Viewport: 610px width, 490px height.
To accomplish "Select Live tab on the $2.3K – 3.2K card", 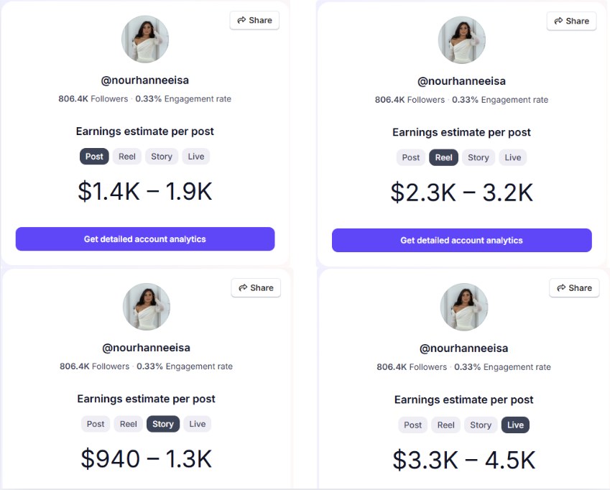I will [513, 157].
